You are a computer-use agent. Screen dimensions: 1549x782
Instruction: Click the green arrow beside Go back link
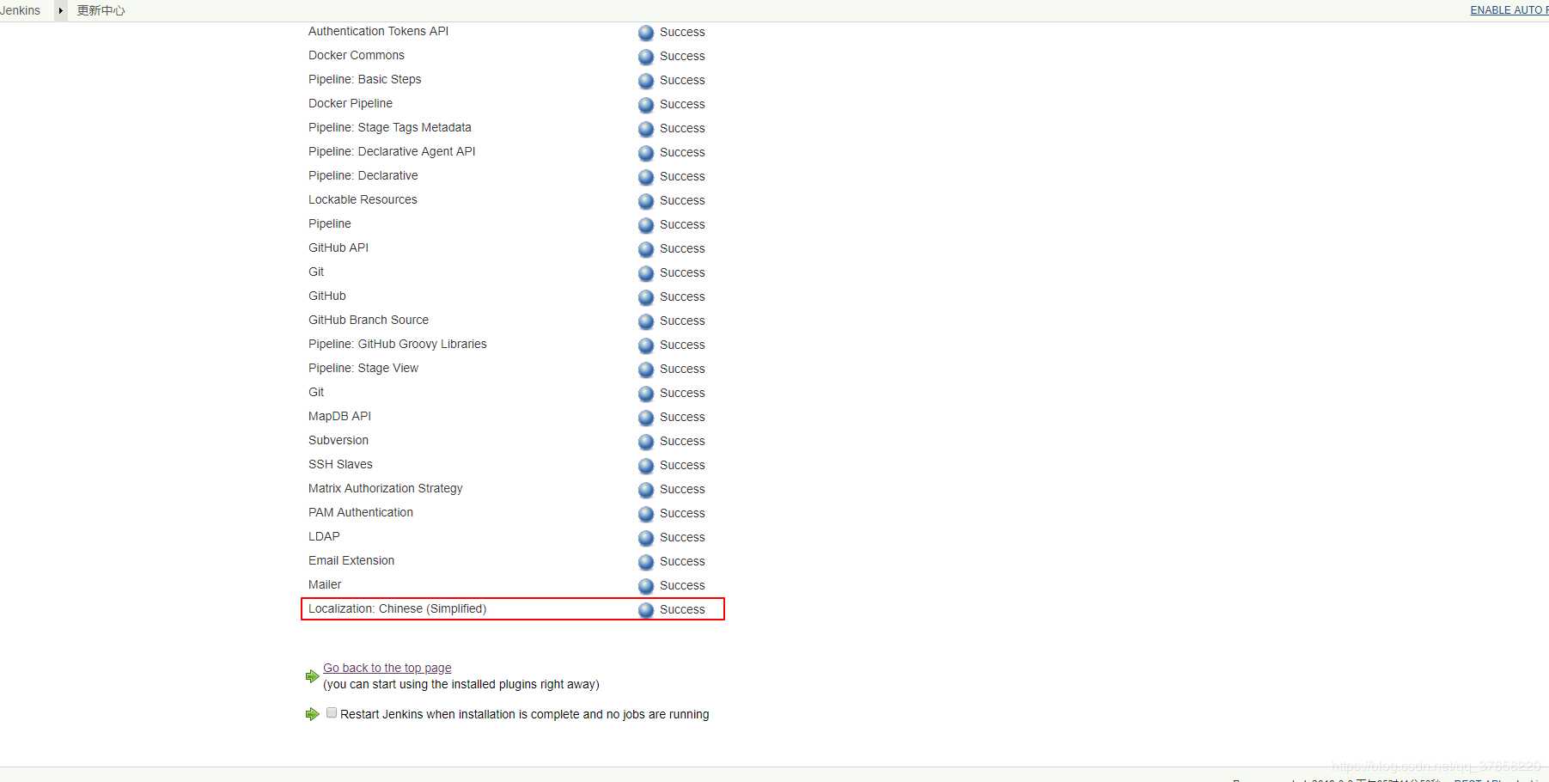click(x=312, y=676)
